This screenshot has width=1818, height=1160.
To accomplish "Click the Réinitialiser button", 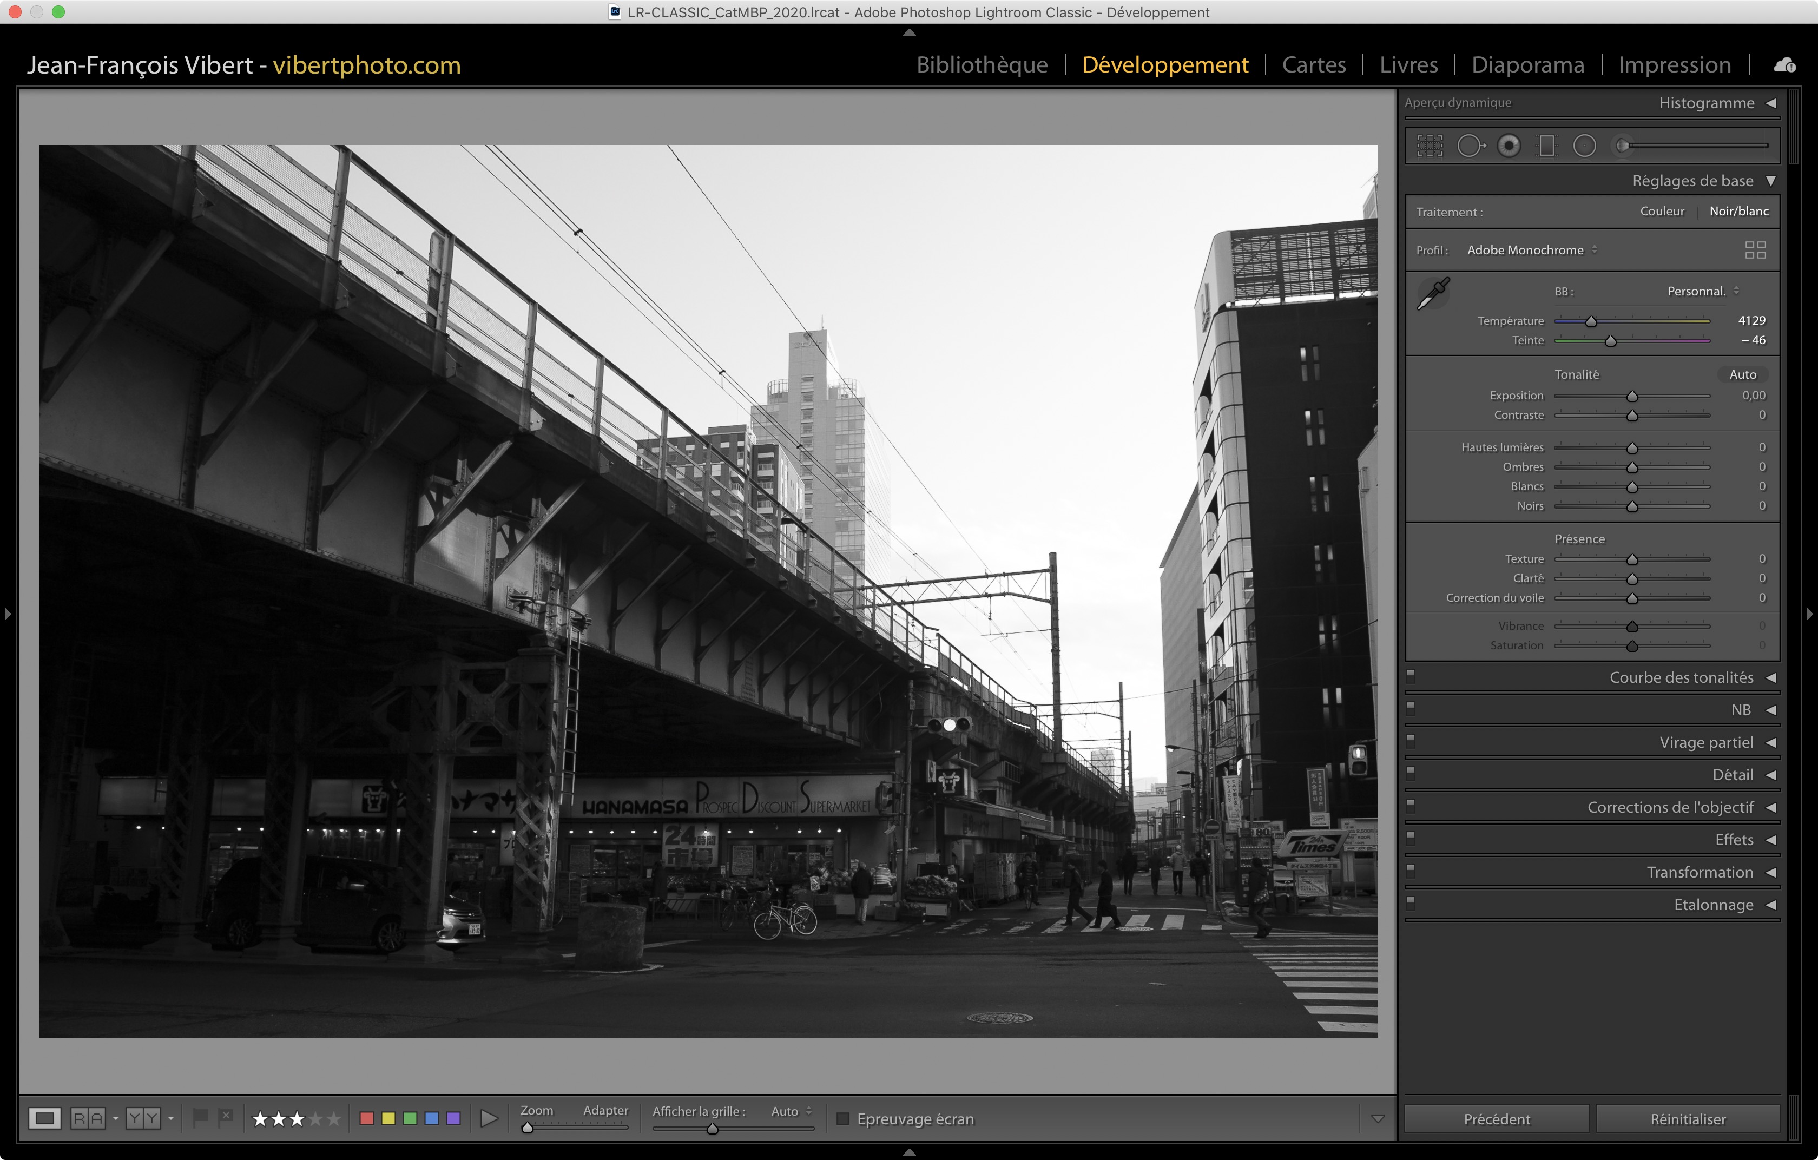I will click(x=1688, y=1118).
